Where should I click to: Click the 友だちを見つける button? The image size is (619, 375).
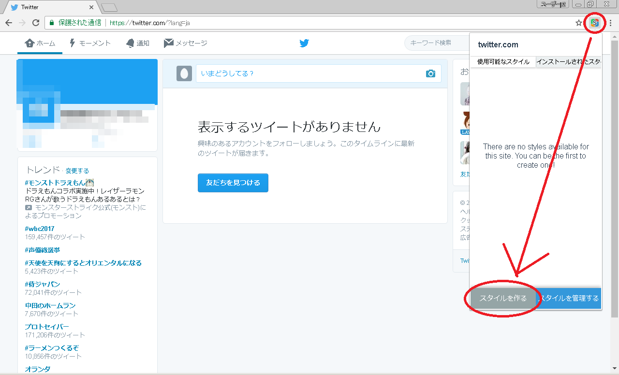point(233,183)
